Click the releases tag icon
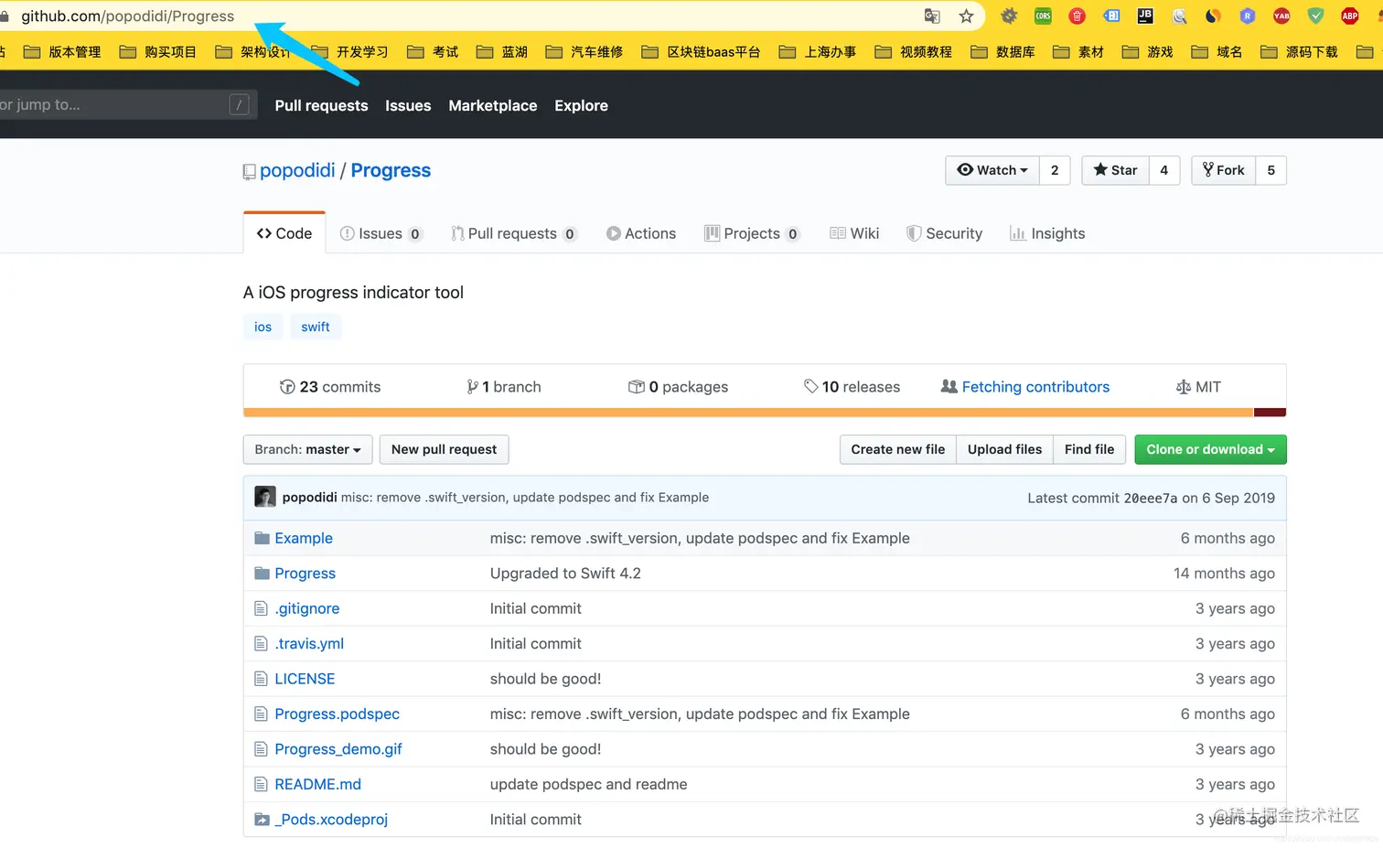The height and width of the screenshot is (848, 1383). 810,387
